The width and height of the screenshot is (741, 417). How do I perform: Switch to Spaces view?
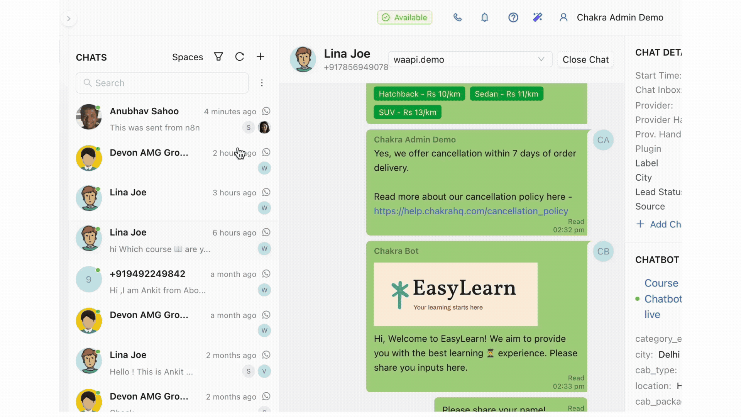tap(187, 57)
